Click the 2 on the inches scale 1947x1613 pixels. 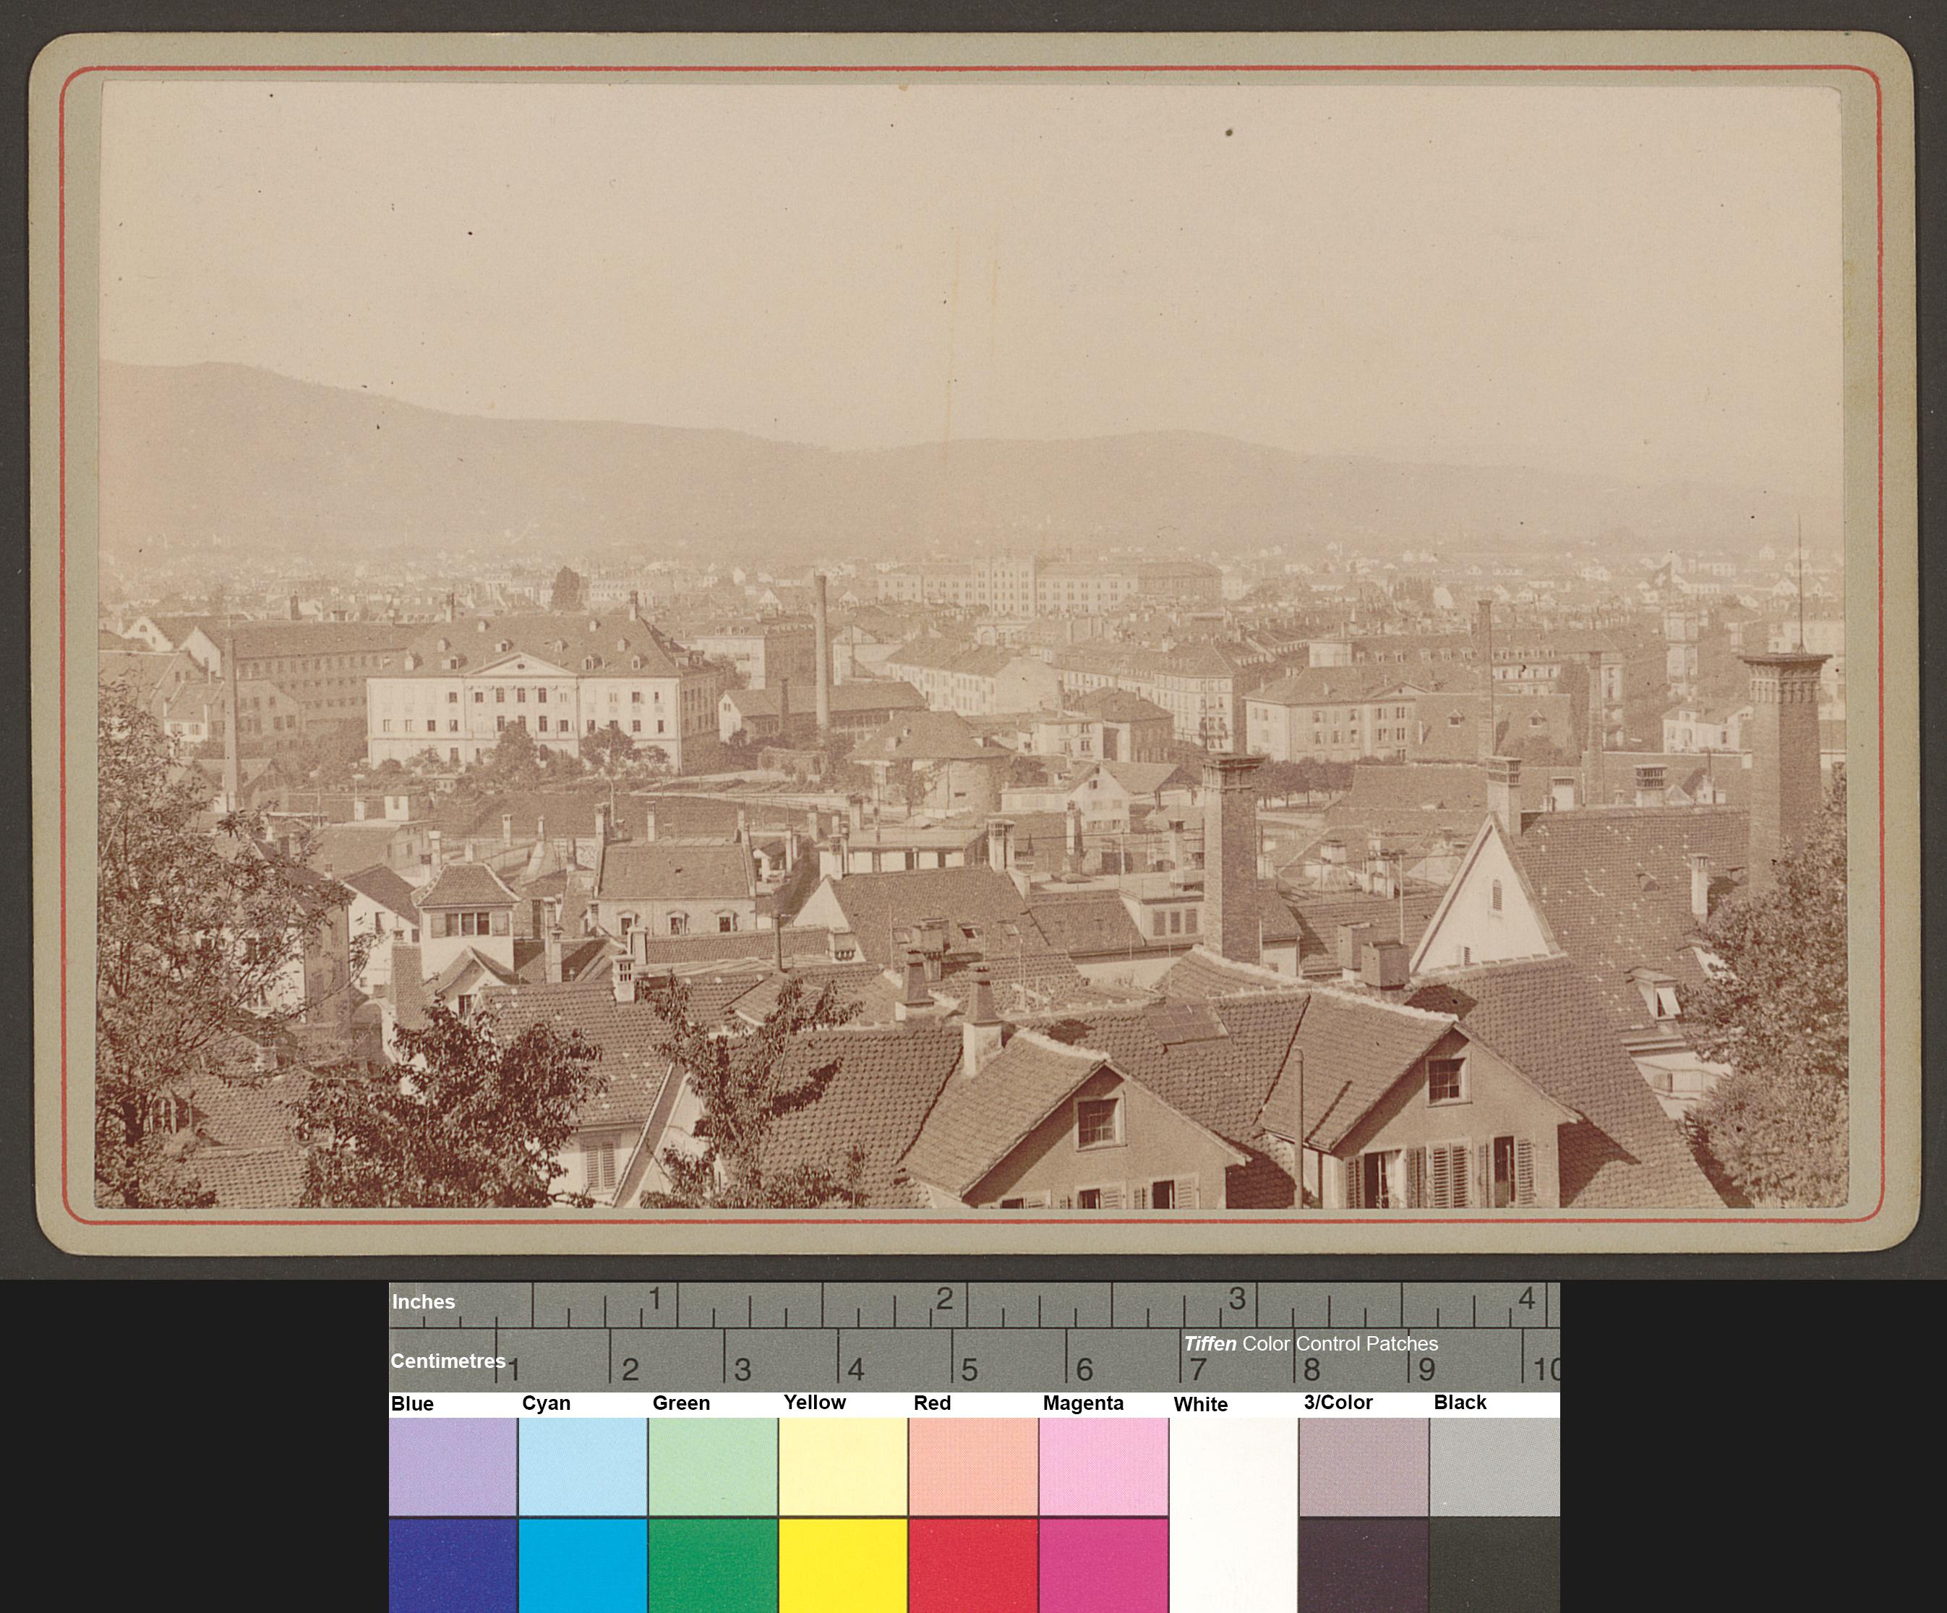click(945, 1298)
